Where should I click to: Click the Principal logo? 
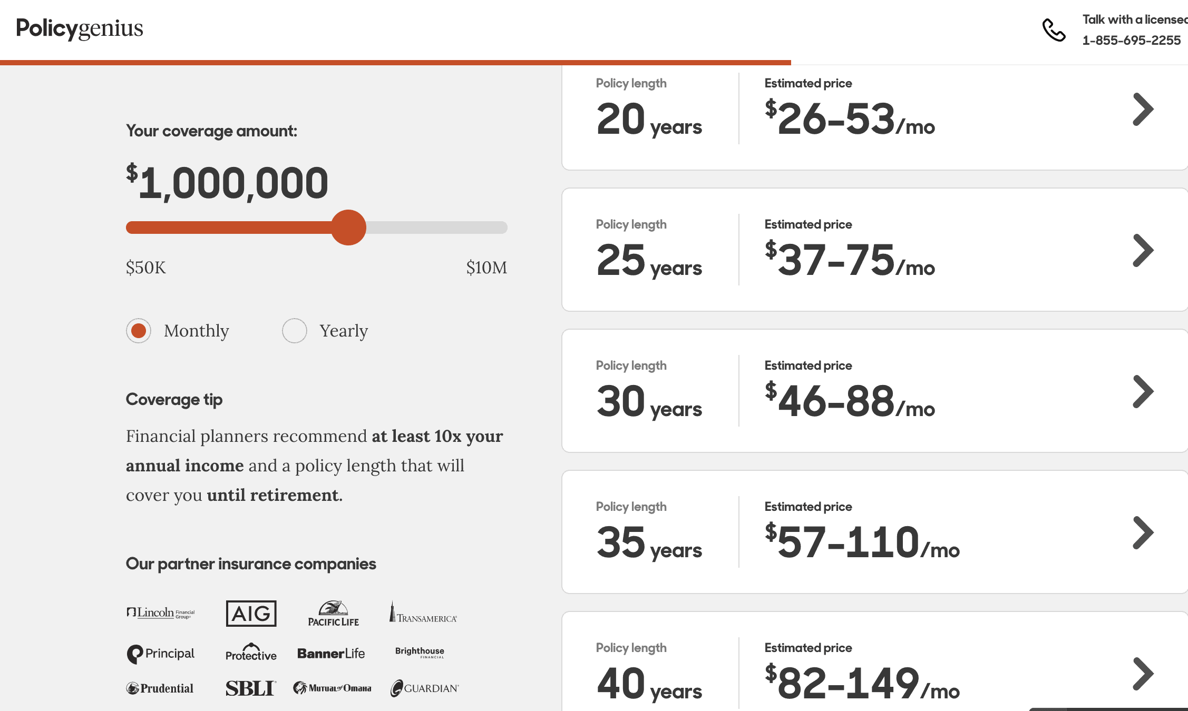(160, 653)
